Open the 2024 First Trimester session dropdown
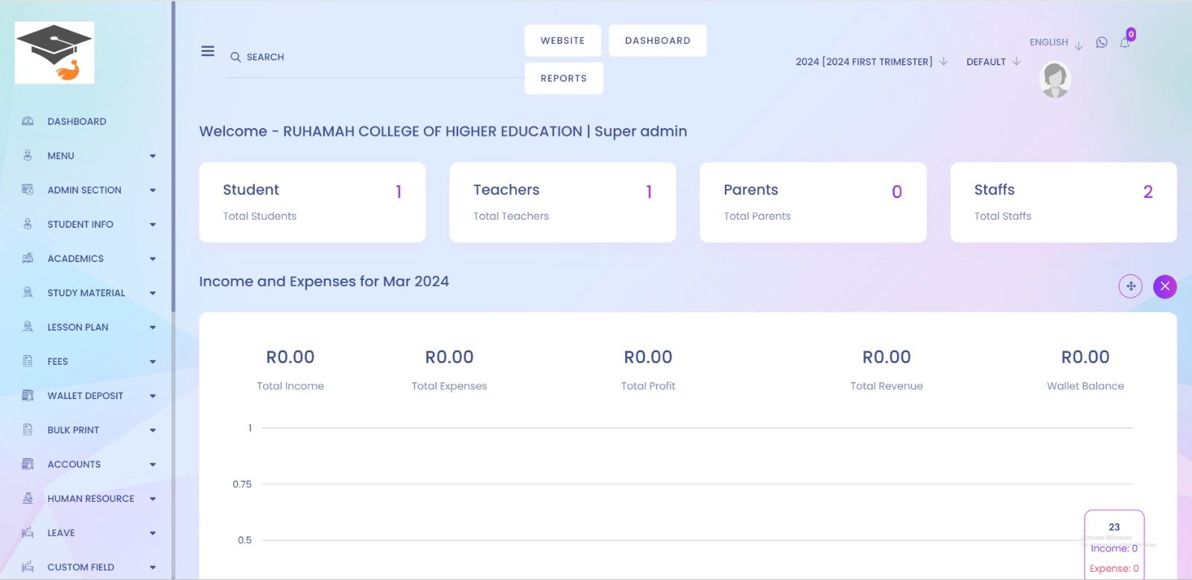The image size is (1192, 580). pos(871,62)
